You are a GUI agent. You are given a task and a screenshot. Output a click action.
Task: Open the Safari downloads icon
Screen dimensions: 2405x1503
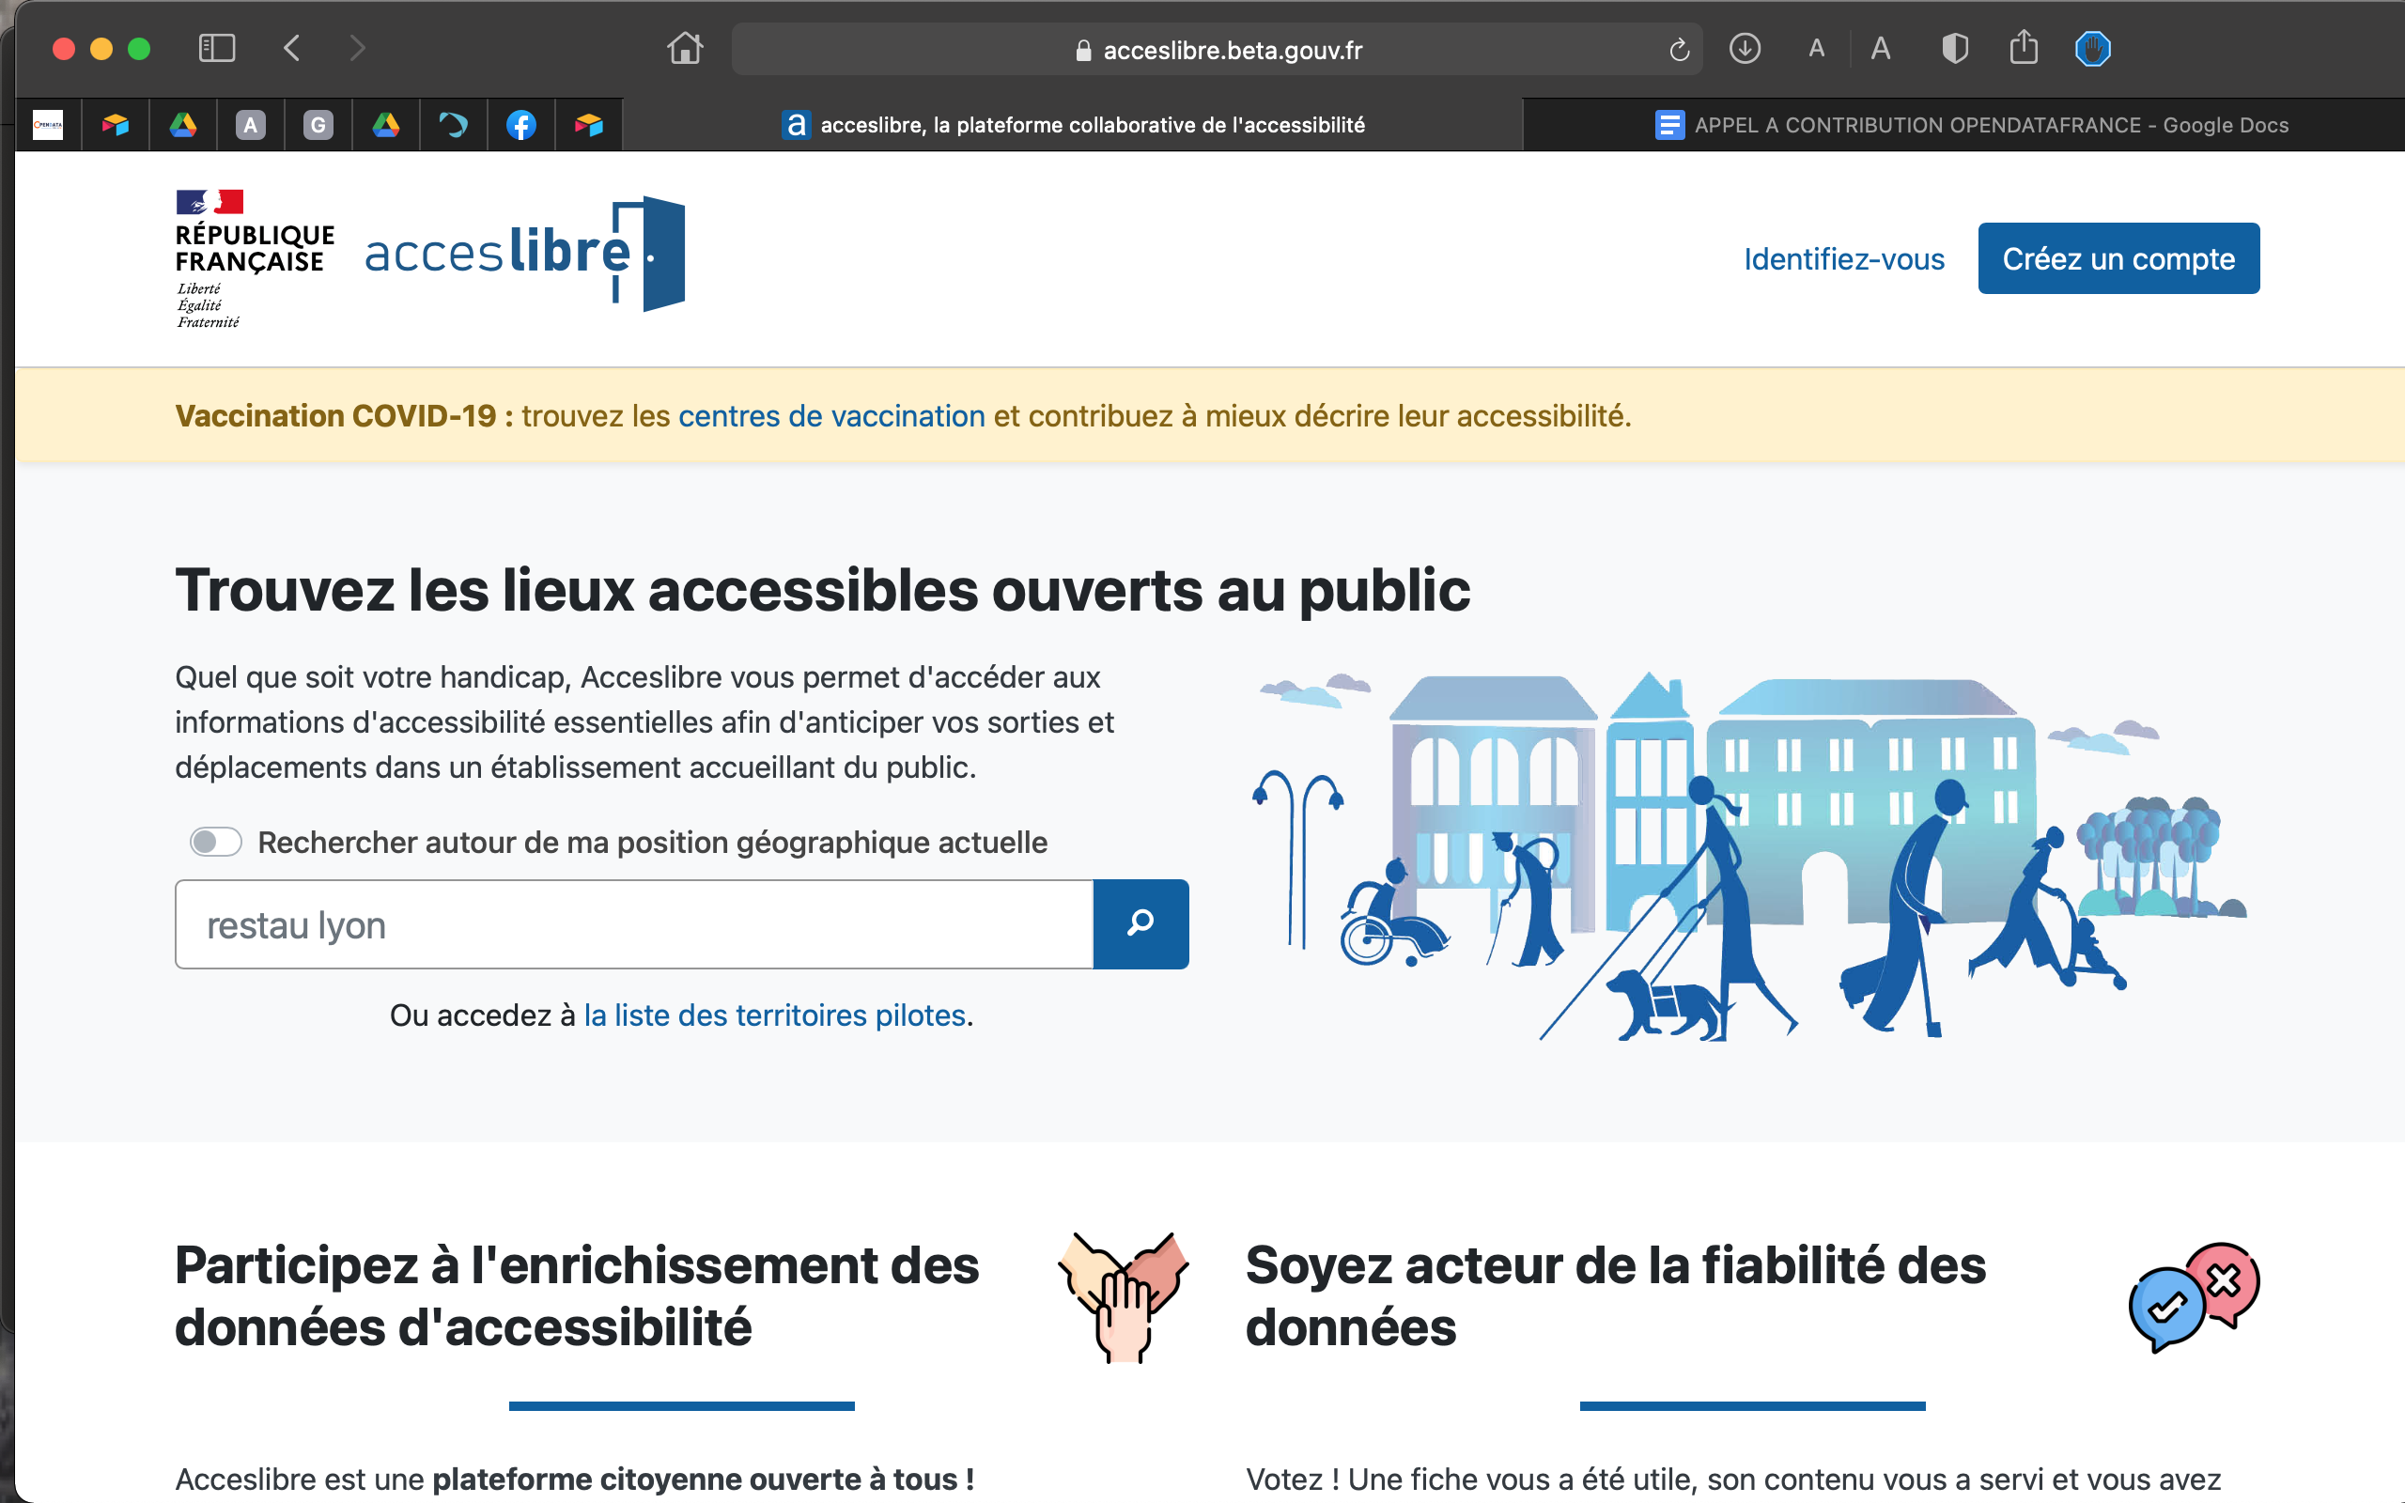[1746, 48]
